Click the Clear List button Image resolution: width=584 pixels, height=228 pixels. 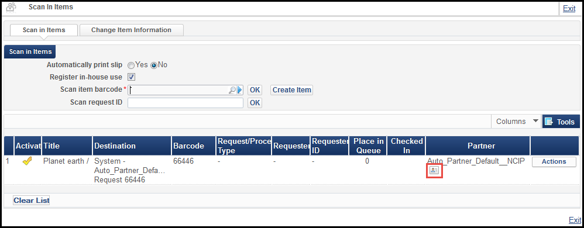(x=31, y=201)
